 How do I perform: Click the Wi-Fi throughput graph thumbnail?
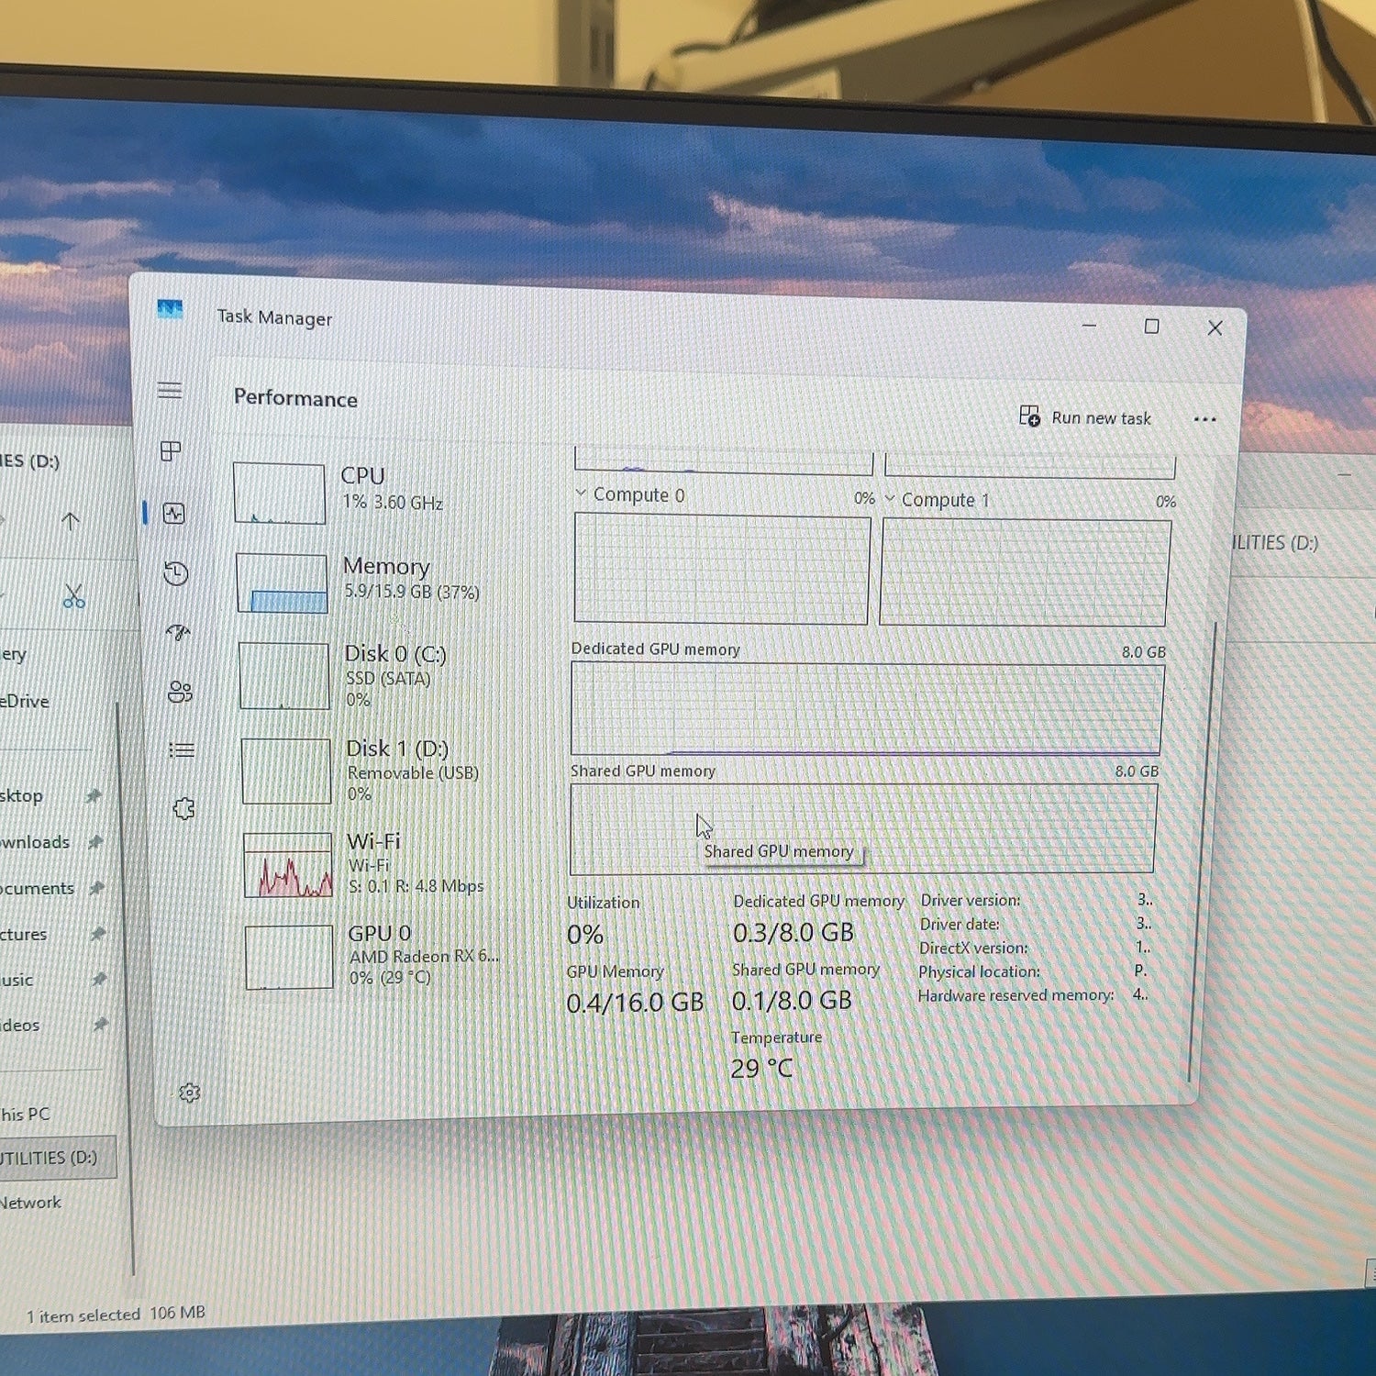click(288, 865)
